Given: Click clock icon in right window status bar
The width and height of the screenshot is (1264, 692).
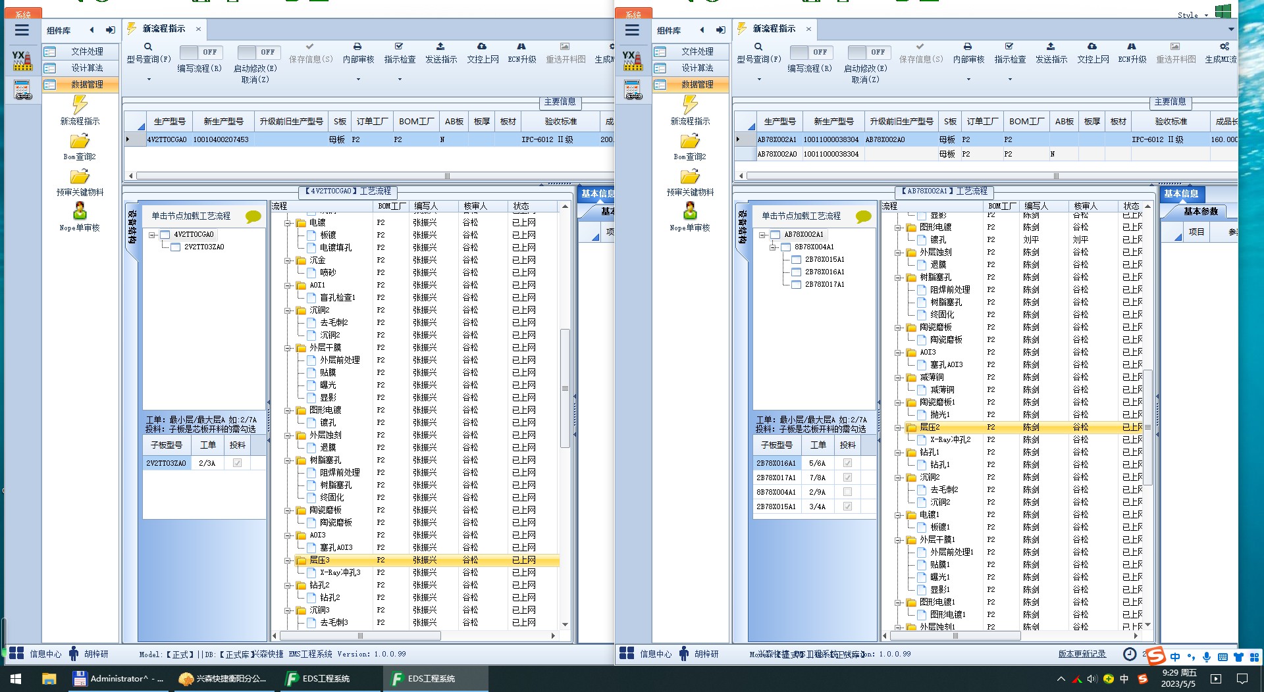Looking at the screenshot, I should 1130,654.
